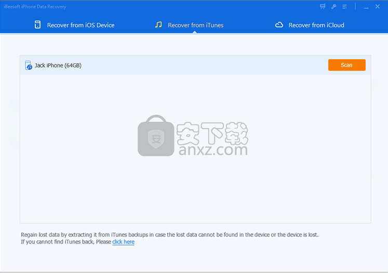Select Jack iPhone (64GB) backup row
Screen dimensions: 388x273
195,65
